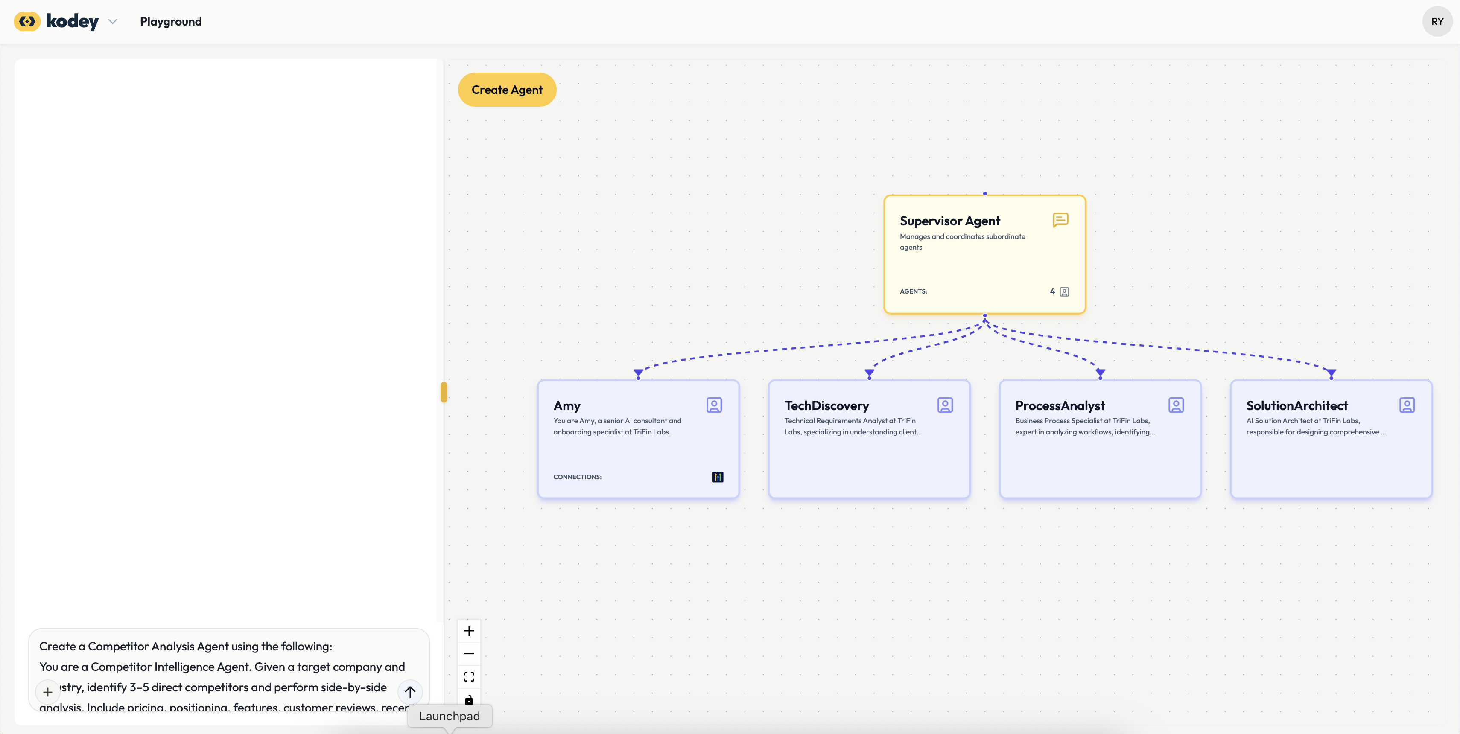Click SolutionArchitect's agent profile icon

tap(1407, 405)
